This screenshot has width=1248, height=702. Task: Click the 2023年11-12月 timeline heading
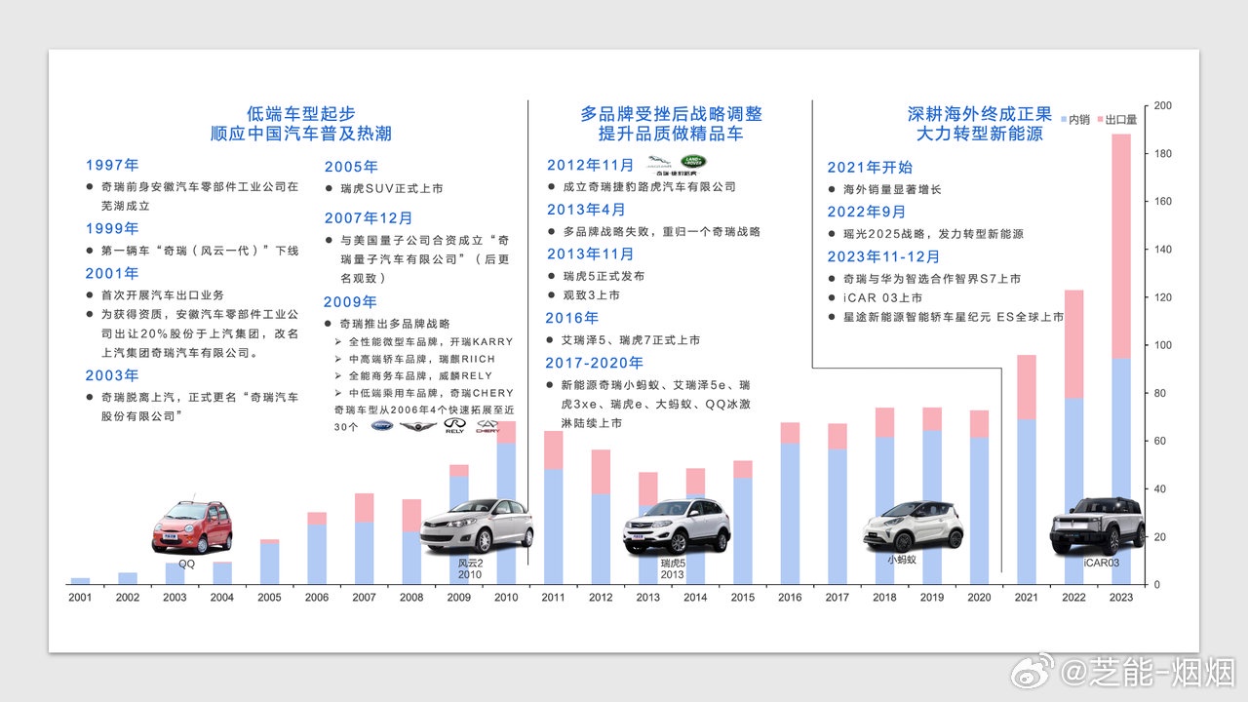pyautogui.click(x=884, y=256)
